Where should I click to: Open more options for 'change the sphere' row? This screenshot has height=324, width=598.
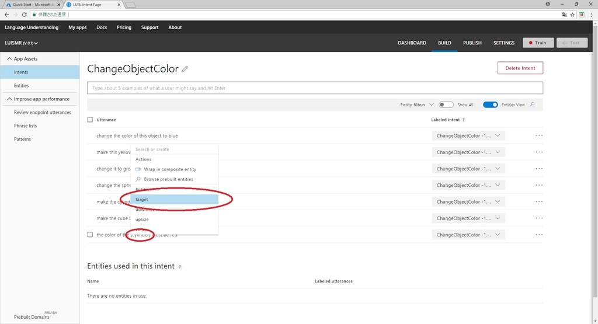(x=538, y=185)
